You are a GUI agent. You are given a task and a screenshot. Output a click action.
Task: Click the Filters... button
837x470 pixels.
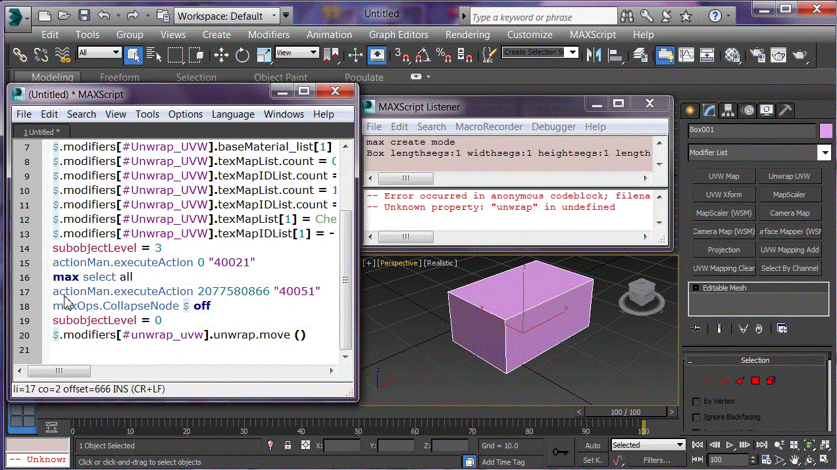[656, 460]
